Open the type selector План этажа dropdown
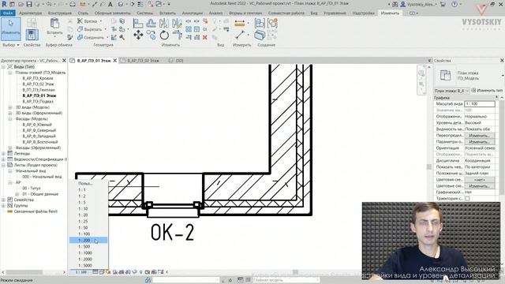The width and height of the screenshot is (505, 284). coord(503,76)
